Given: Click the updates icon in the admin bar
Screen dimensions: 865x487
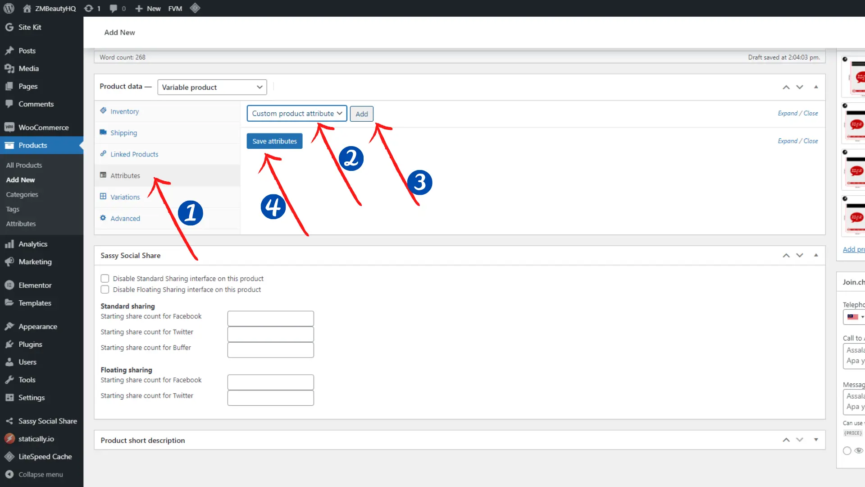Looking at the screenshot, I should point(89,8).
